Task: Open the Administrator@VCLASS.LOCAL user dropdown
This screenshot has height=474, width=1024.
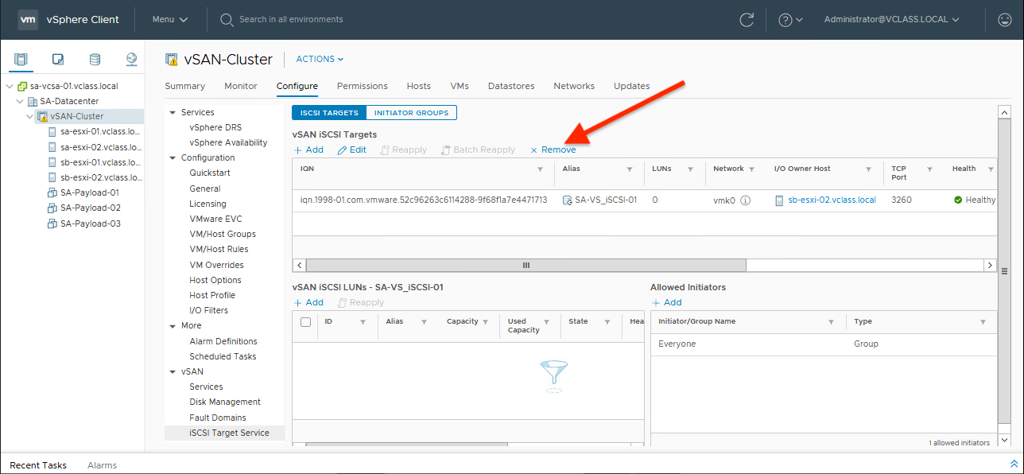Action: (891, 20)
